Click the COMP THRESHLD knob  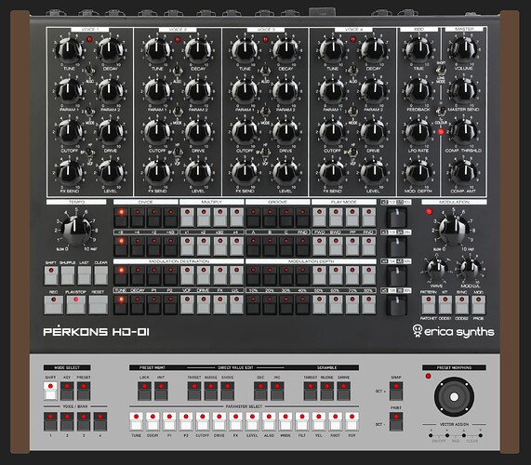tap(463, 131)
